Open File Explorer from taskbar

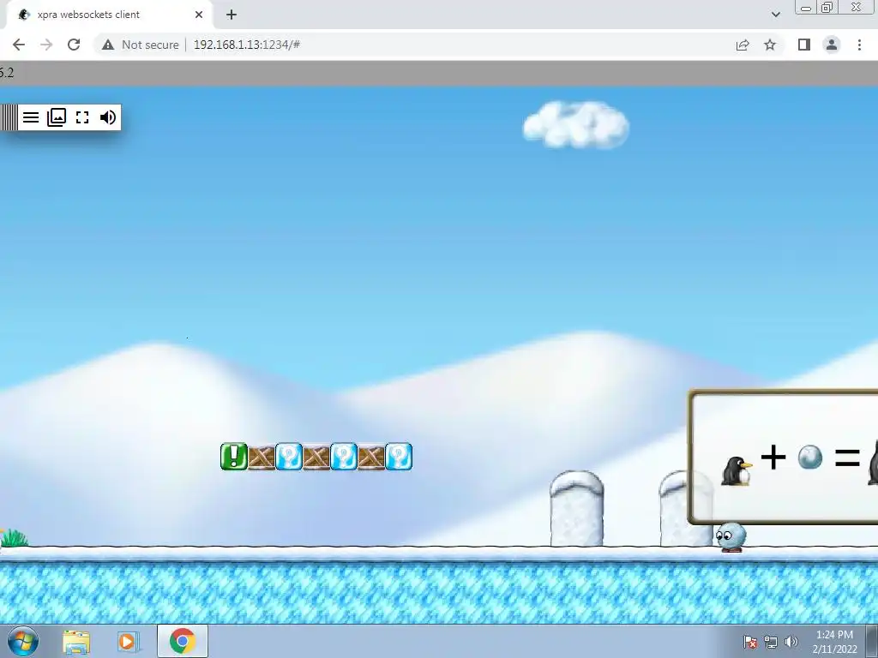point(76,642)
